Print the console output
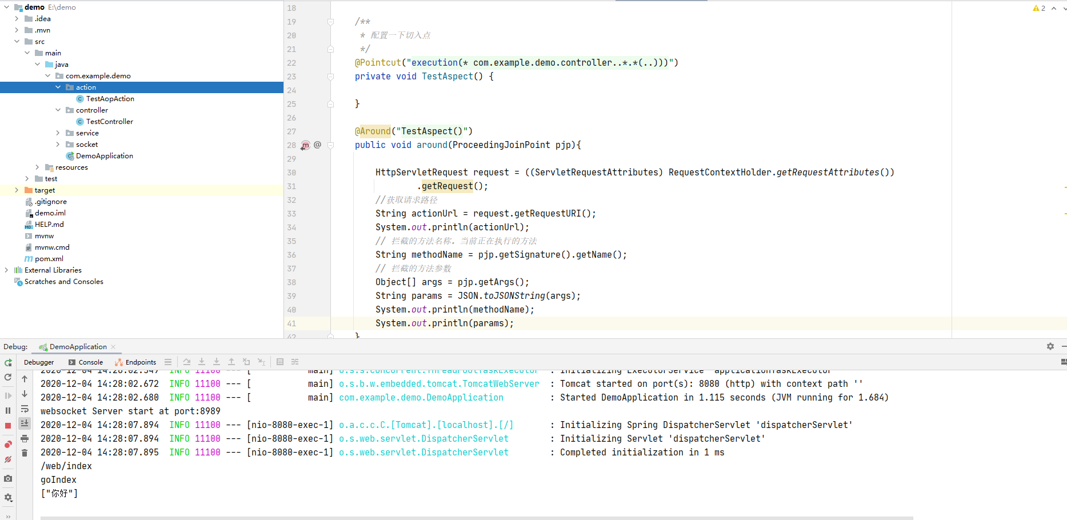1067x520 pixels. click(x=25, y=438)
